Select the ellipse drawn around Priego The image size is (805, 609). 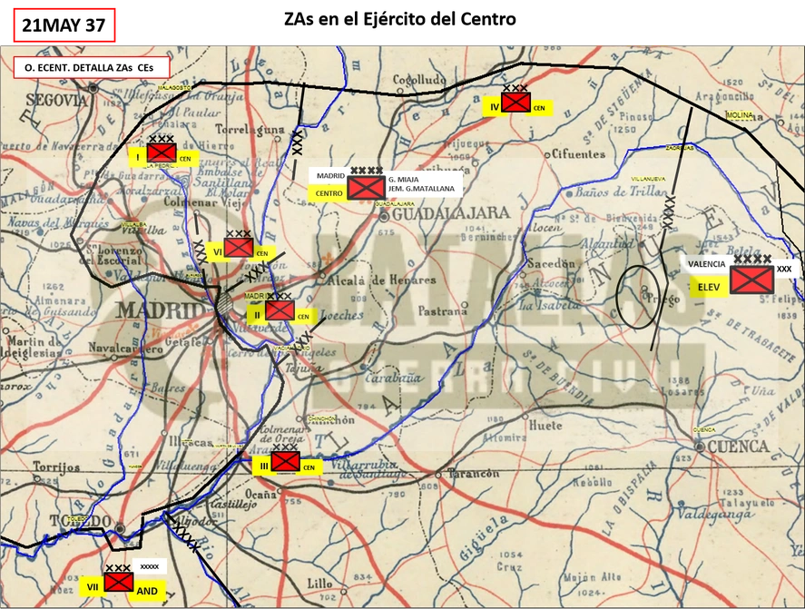638,297
